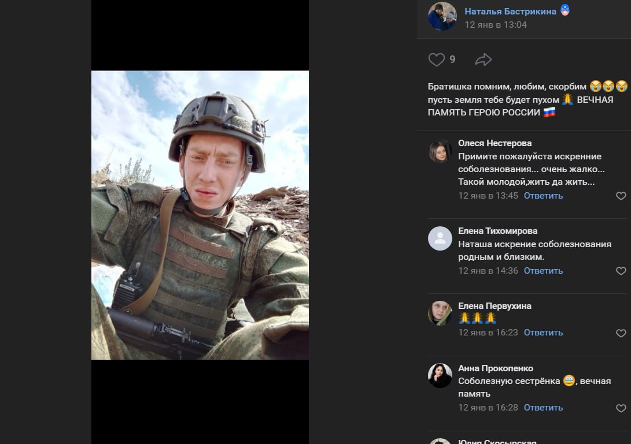Screen dimensions: 631x444
Task: Open Наталья Бастрикина's avatar
Action: [442, 17]
